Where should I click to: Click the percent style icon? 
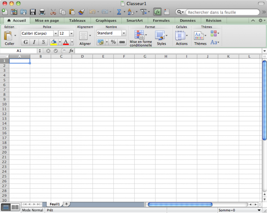[x=113, y=42]
